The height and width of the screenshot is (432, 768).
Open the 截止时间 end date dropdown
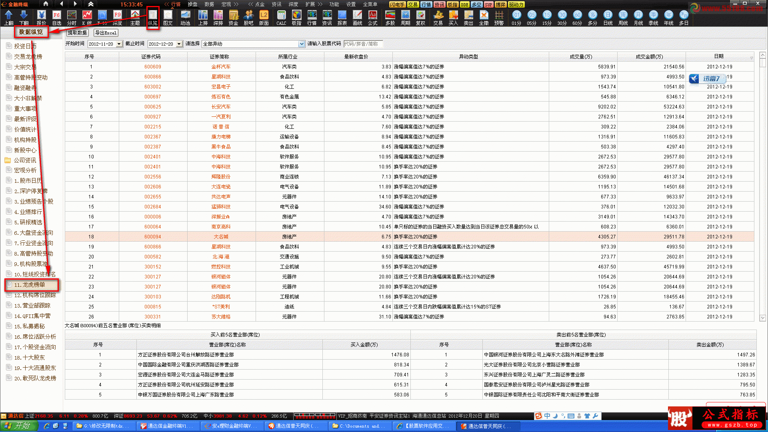179,44
